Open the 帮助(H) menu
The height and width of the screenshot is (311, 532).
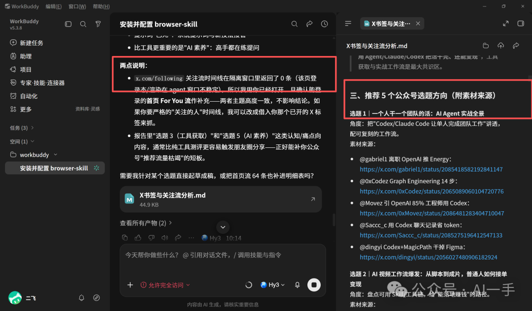[101, 6]
